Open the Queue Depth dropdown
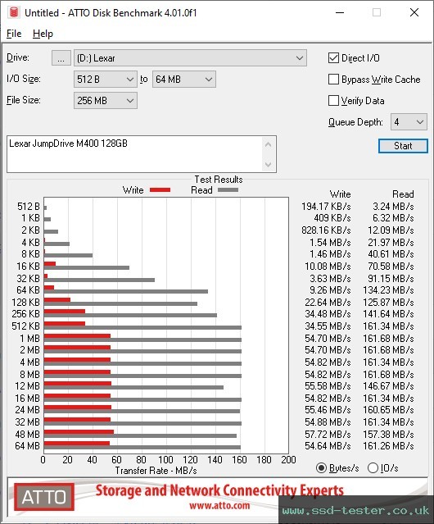This screenshot has height=524, width=434. click(x=409, y=122)
